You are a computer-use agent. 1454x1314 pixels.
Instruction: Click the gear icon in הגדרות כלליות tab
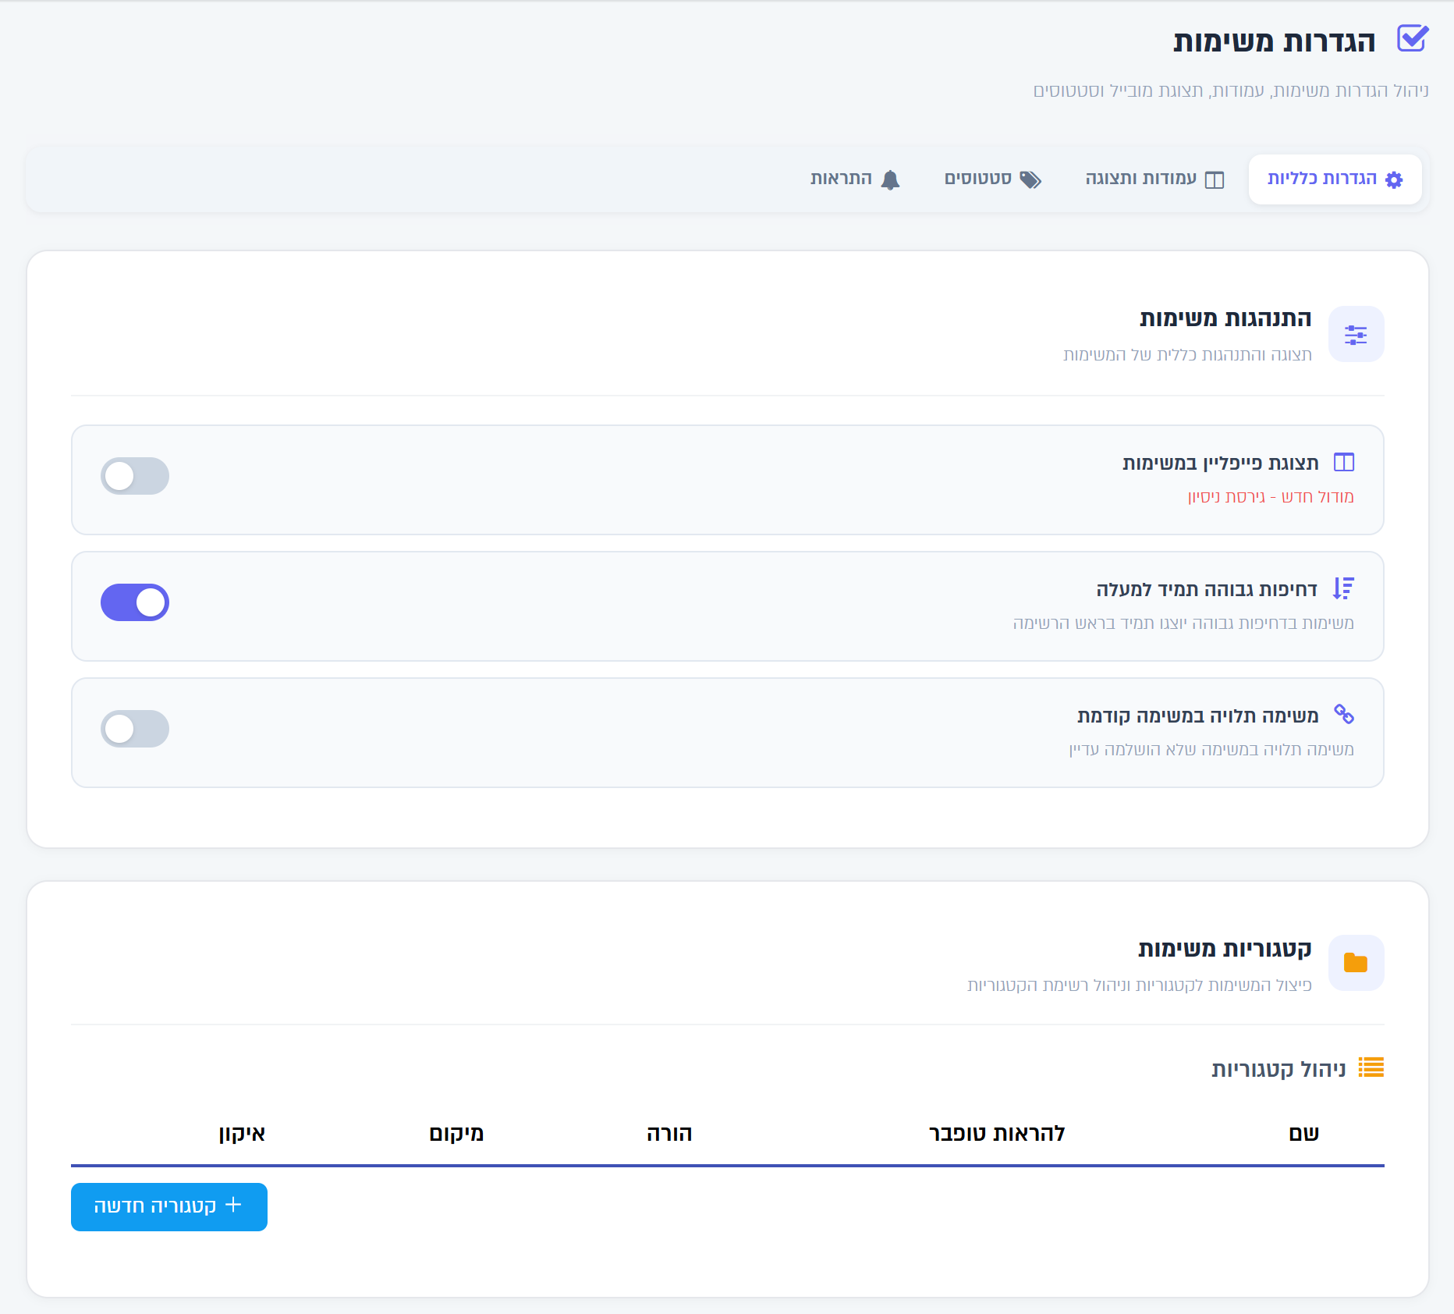[1394, 180]
